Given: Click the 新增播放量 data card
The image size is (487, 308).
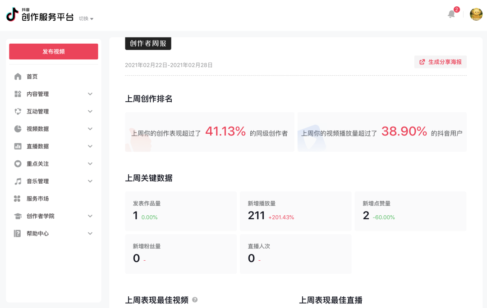Looking at the screenshot, I should 295,211.
